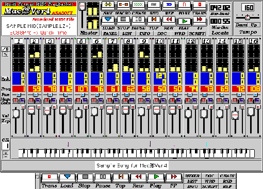Open a file with top LOAD icon

click(x=108, y=20)
